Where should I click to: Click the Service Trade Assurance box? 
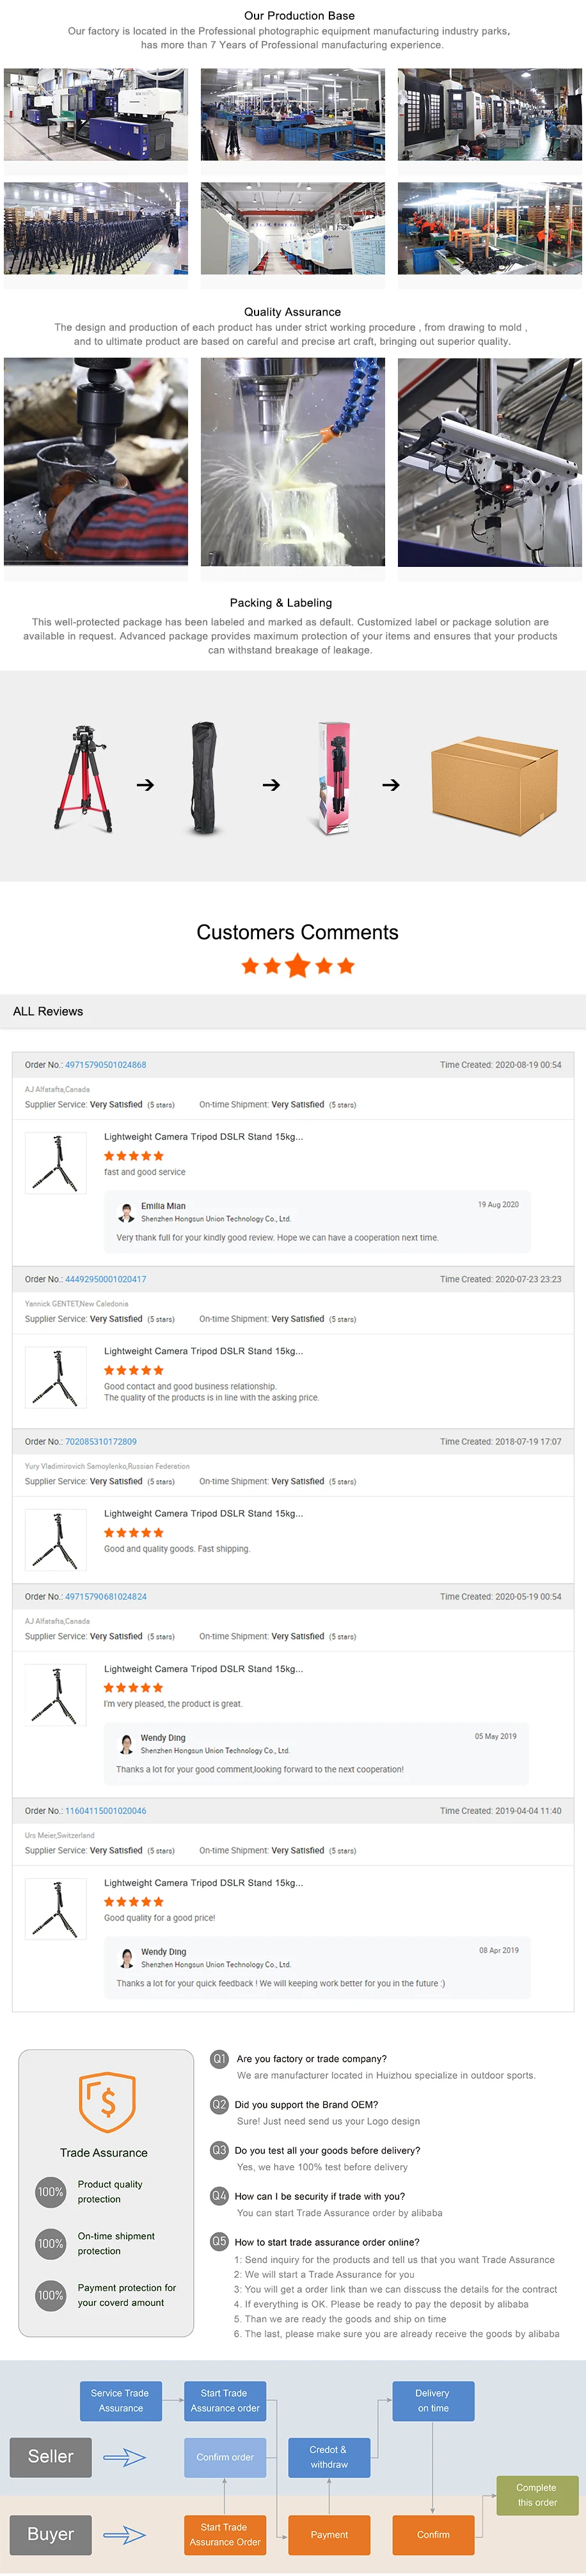click(x=120, y=2401)
